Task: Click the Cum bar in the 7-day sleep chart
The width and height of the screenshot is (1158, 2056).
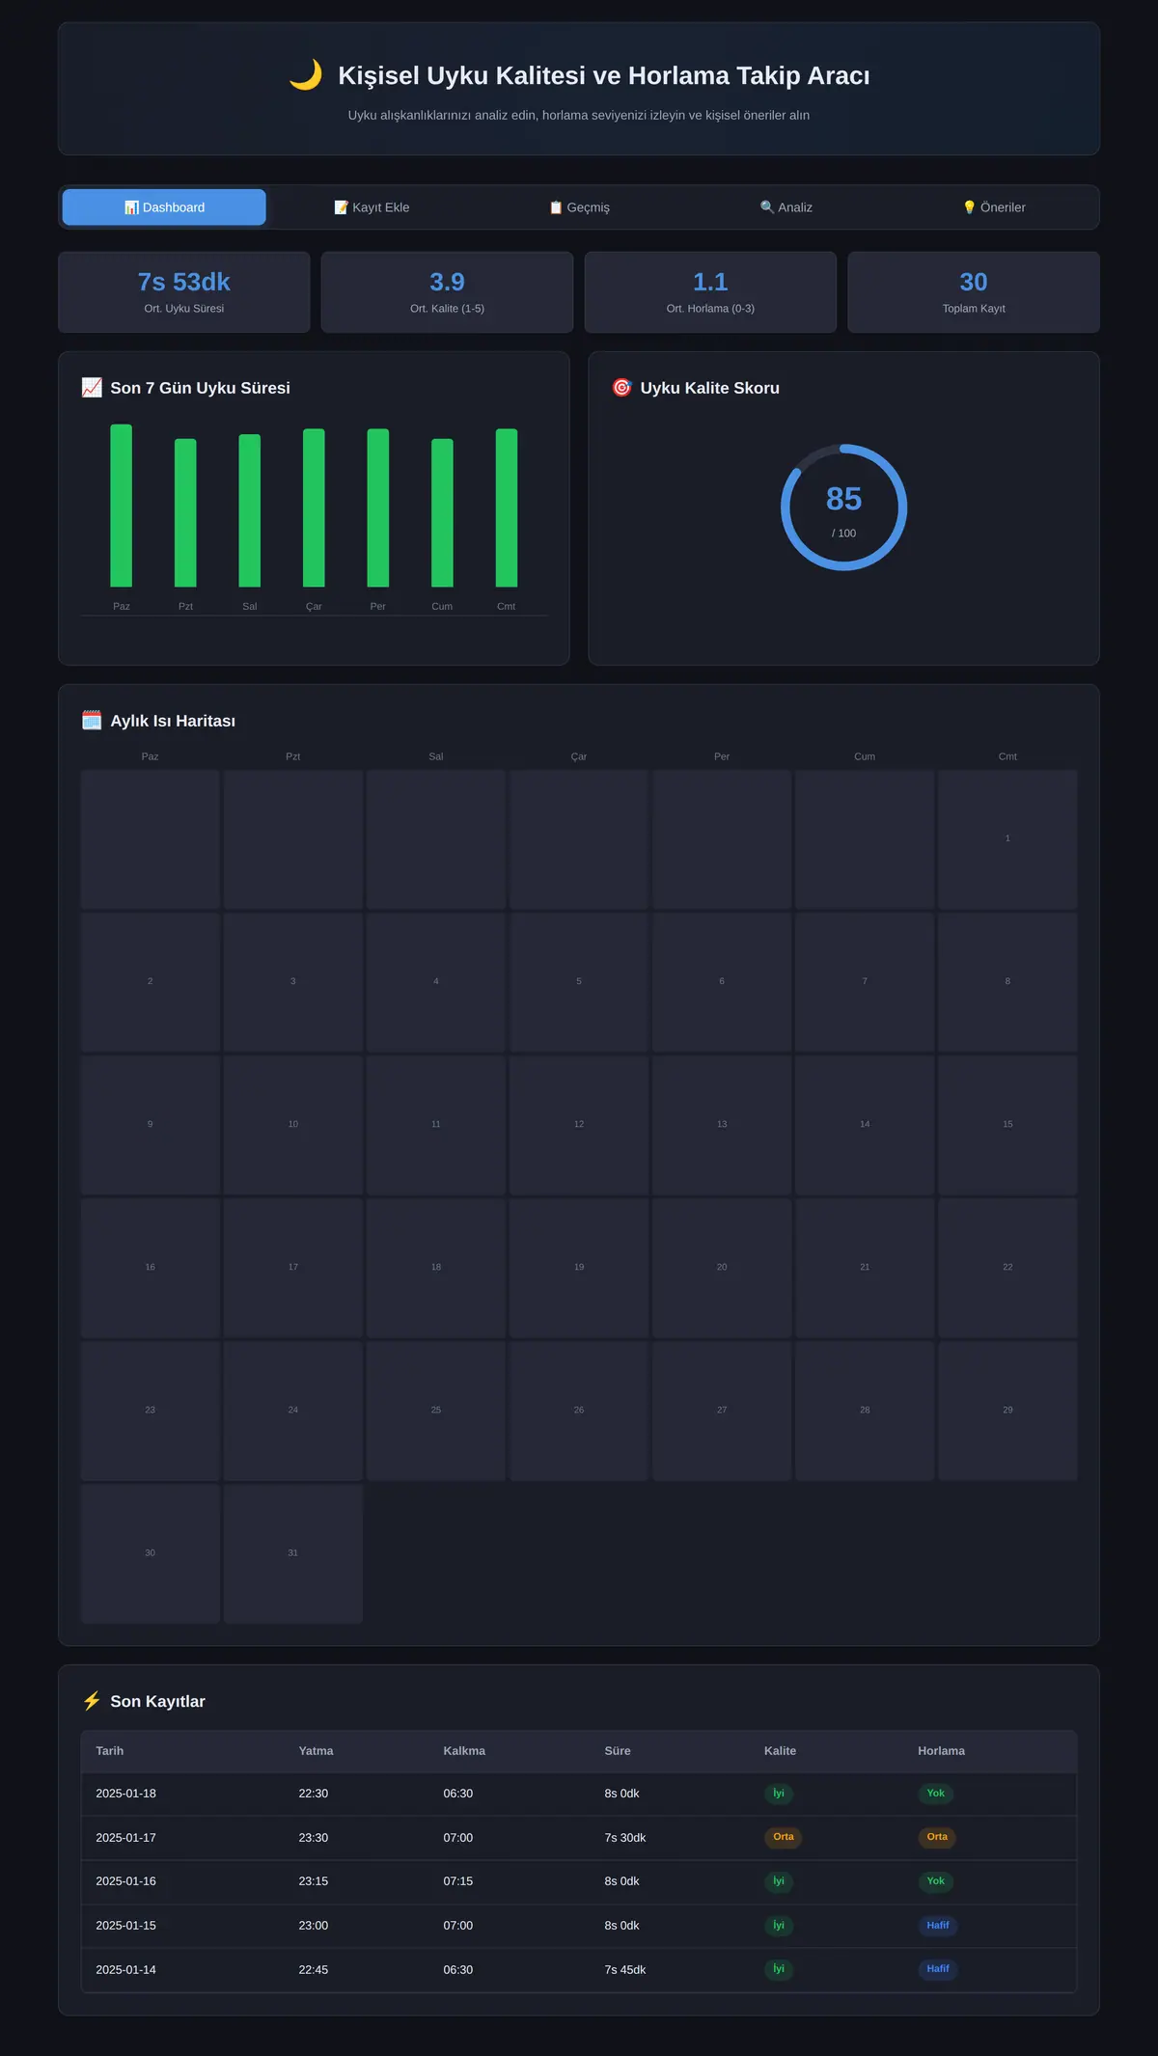Action: (x=442, y=512)
